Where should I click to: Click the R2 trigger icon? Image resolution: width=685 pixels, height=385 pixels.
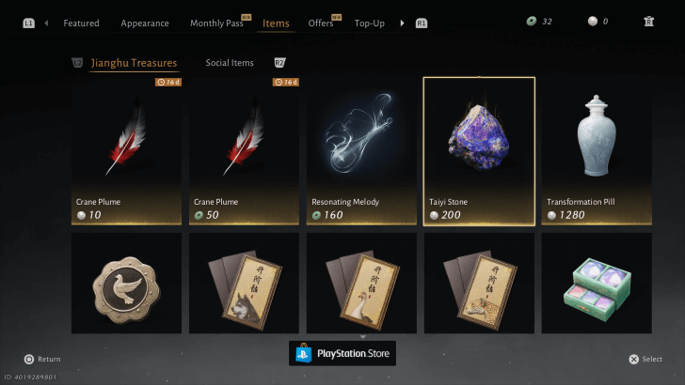coord(279,63)
